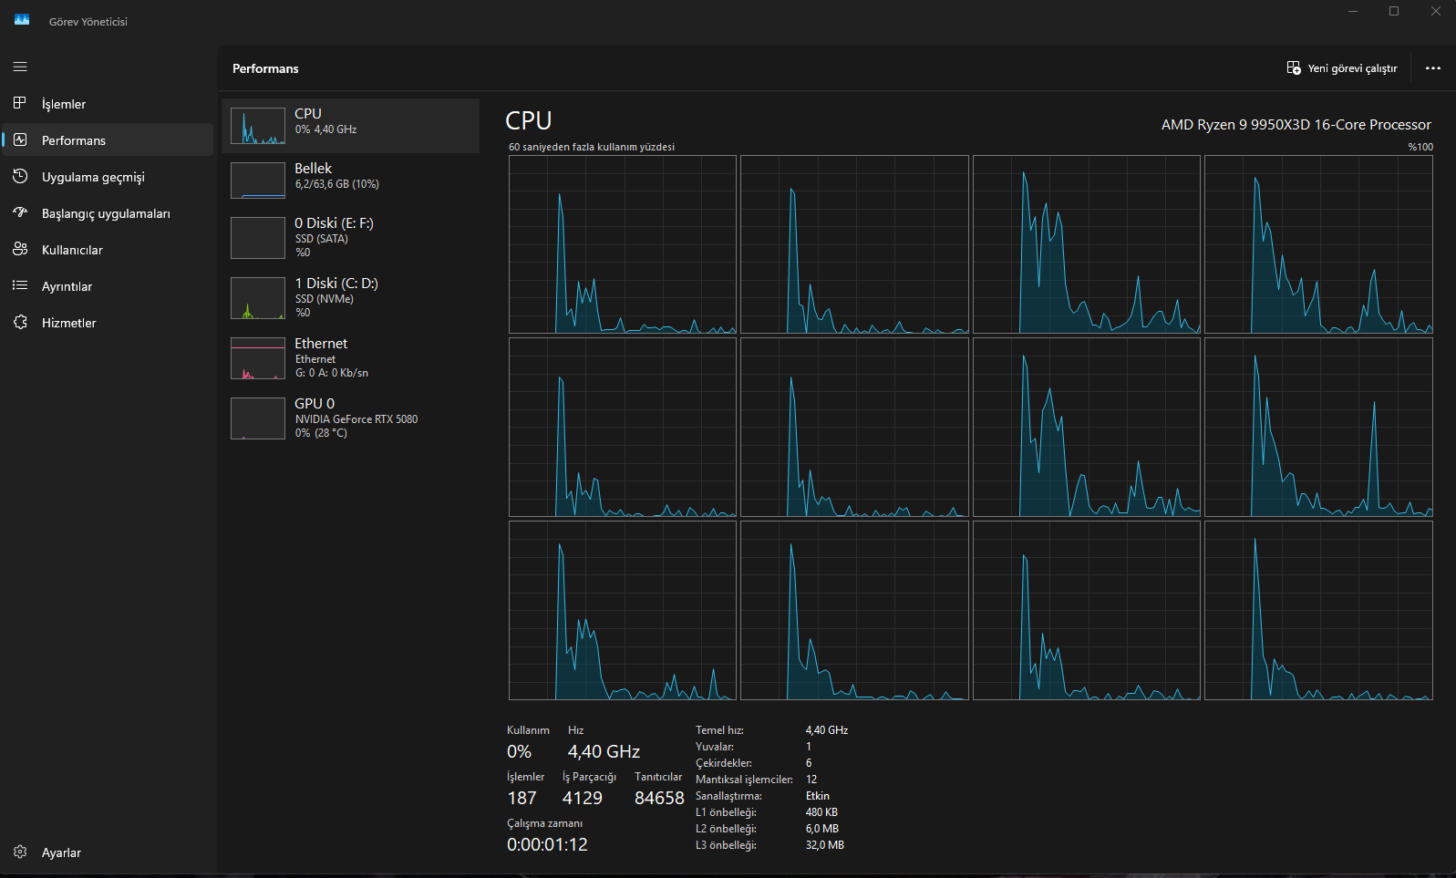Click the İş Parçacığı count 4129
This screenshot has height=878, width=1456.
[x=582, y=799]
